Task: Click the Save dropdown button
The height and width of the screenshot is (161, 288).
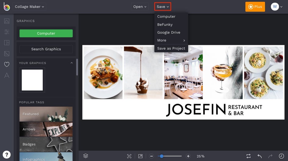Action: [163, 7]
